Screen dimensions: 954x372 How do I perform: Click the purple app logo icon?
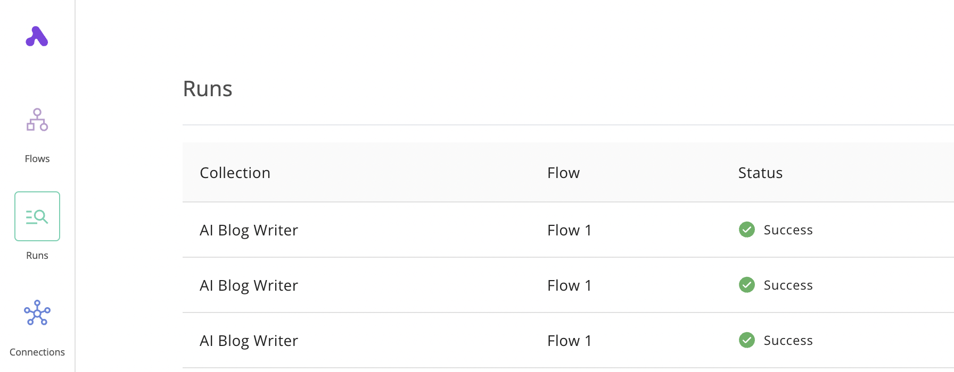pos(37,37)
